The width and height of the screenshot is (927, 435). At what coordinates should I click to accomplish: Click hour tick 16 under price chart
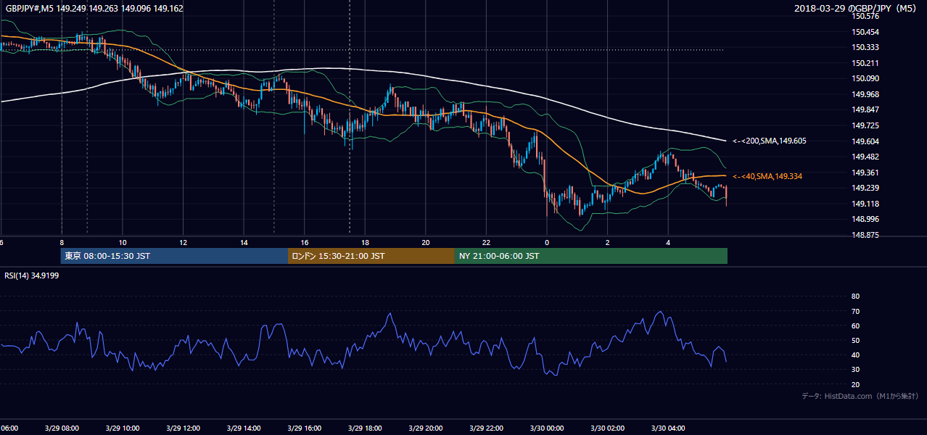304,242
